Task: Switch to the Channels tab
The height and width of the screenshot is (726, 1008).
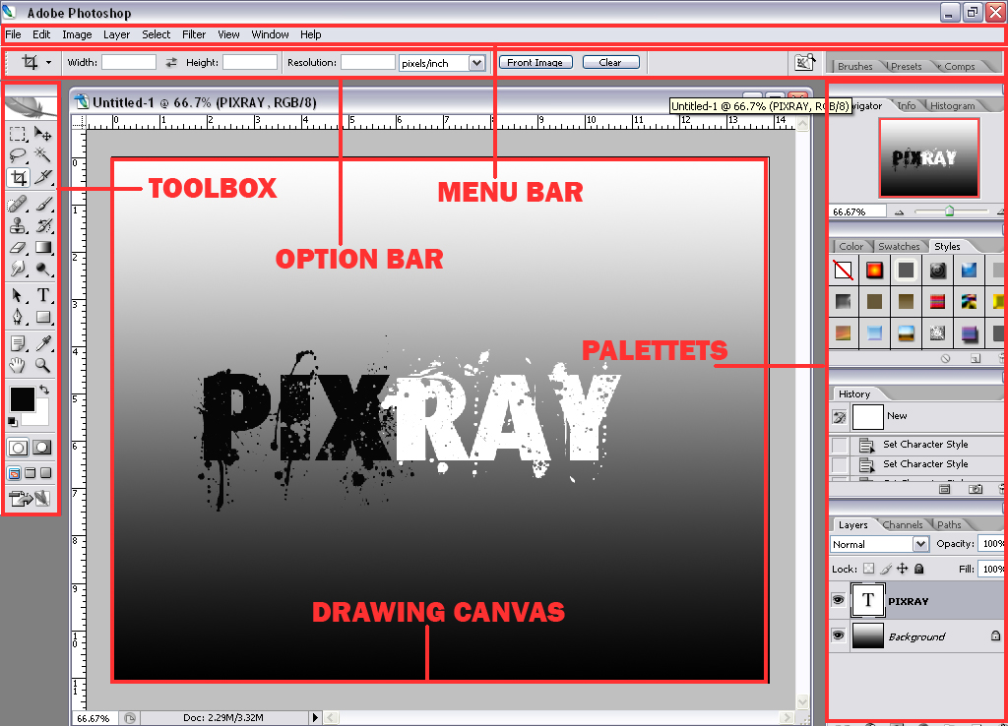Action: point(902,525)
